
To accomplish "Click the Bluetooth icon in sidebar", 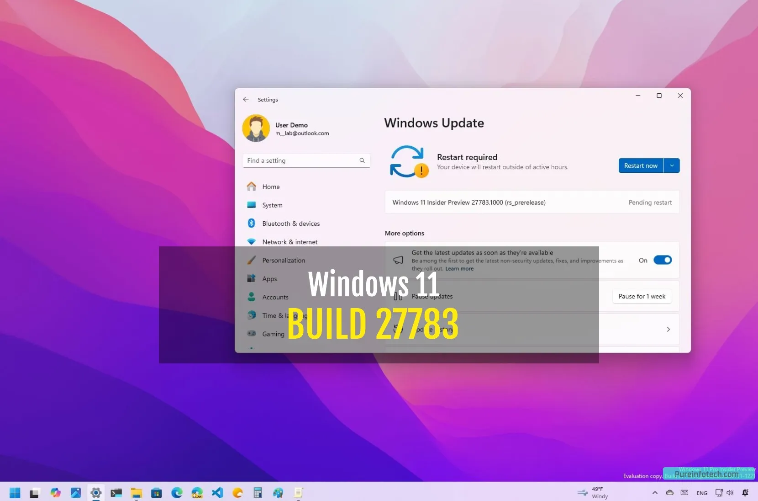I will tap(251, 223).
